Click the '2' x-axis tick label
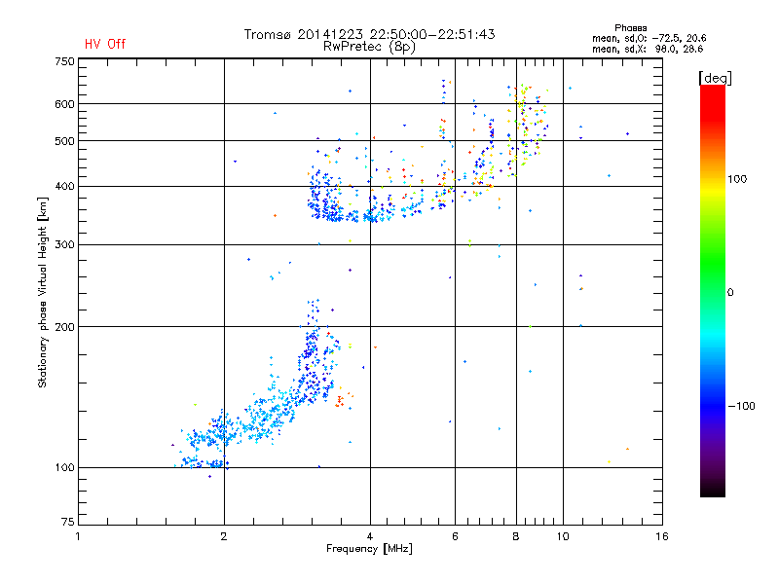This screenshot has width=779, height=584. 224,536
